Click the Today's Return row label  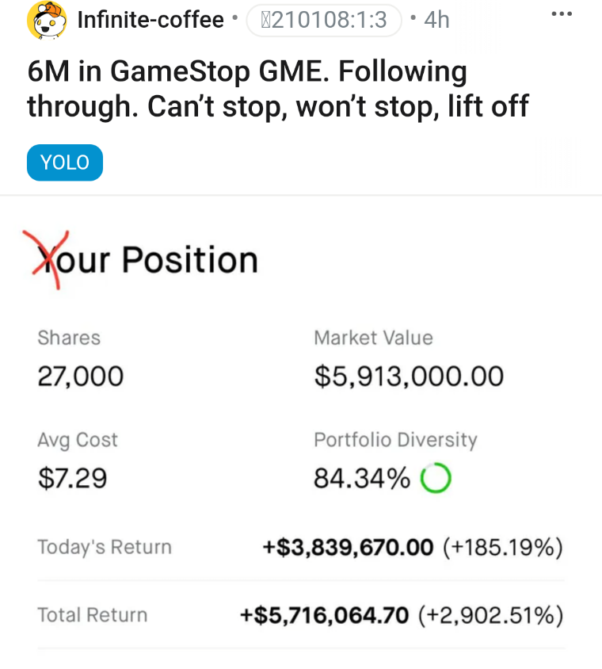105,547
